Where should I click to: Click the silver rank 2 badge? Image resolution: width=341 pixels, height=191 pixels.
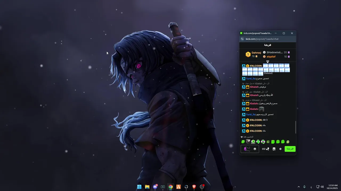264,53
